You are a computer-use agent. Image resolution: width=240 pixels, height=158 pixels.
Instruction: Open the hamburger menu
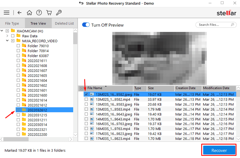pos(7,12)
